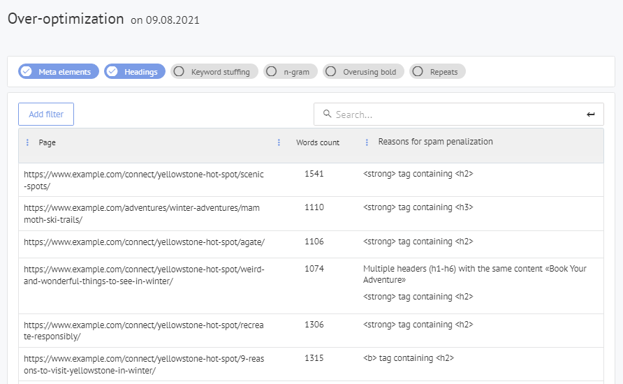The image size is (623, 384).
Task: Open the yellowstone-hot-spot agate URL
Action: (x=144, y=242)
